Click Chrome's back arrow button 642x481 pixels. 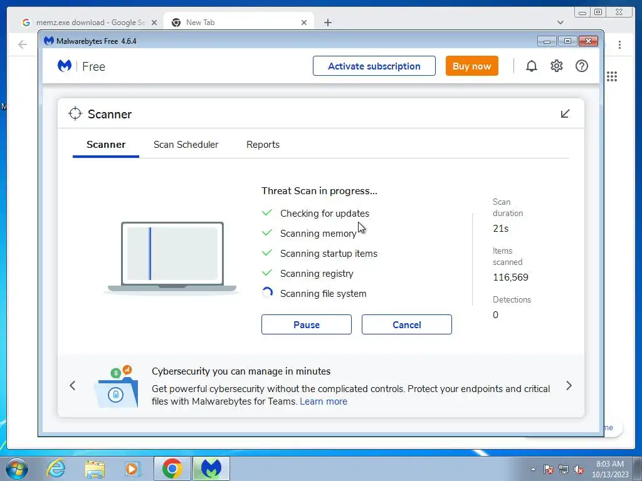click(x=23, y=44)
